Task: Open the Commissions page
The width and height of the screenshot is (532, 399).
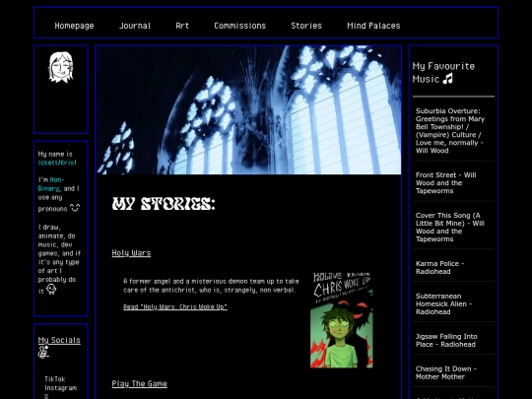Action: (x=239, y=26)
